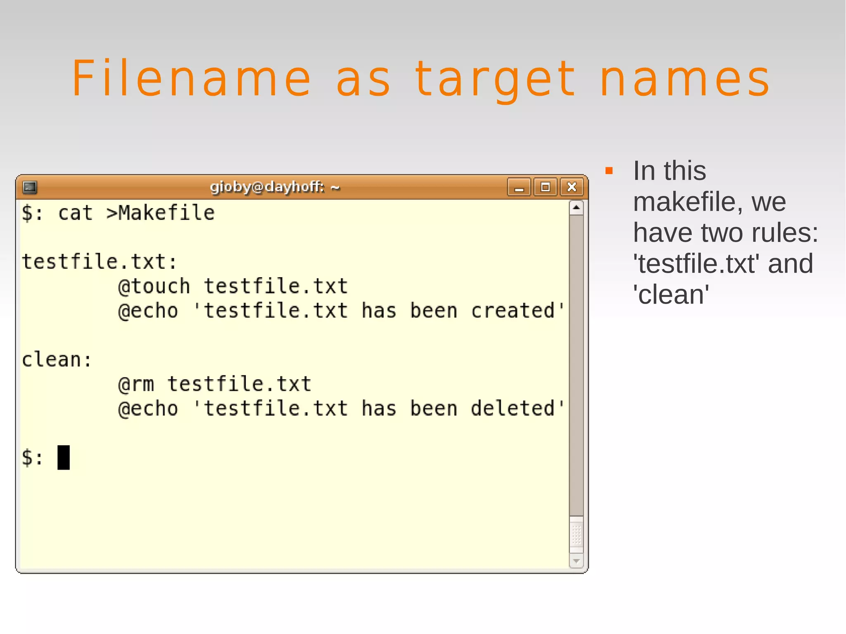Click the 'Filename as target names' heading

(421, 78)
